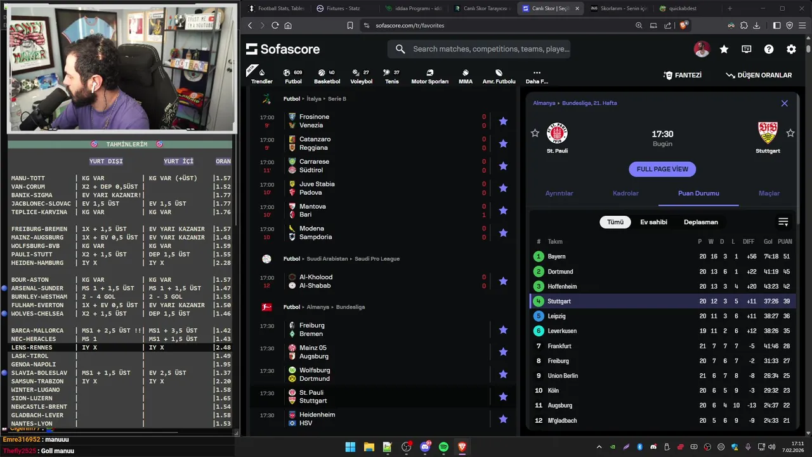This screenshot has height=457, width=812.
Task: Favorite St. Pauli team star
Action: click(535, 133)
